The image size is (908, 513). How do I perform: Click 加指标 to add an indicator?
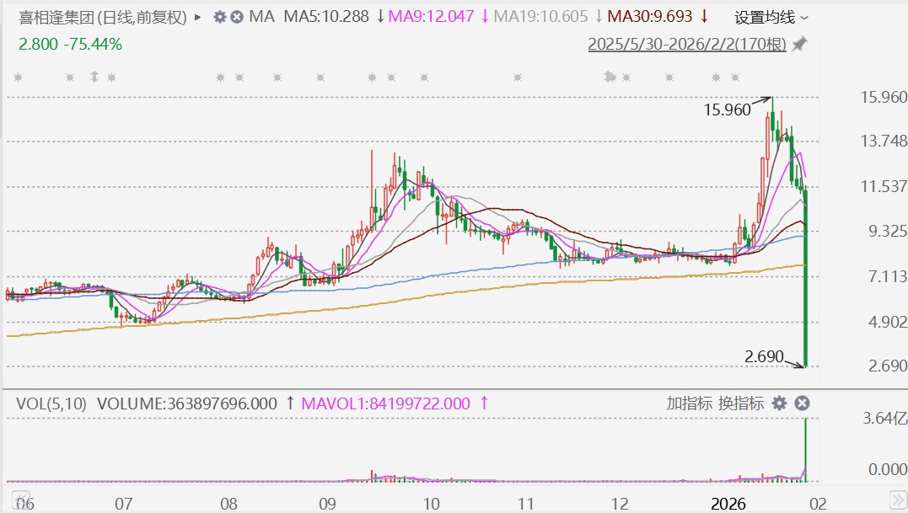click(x=689, y=403)
